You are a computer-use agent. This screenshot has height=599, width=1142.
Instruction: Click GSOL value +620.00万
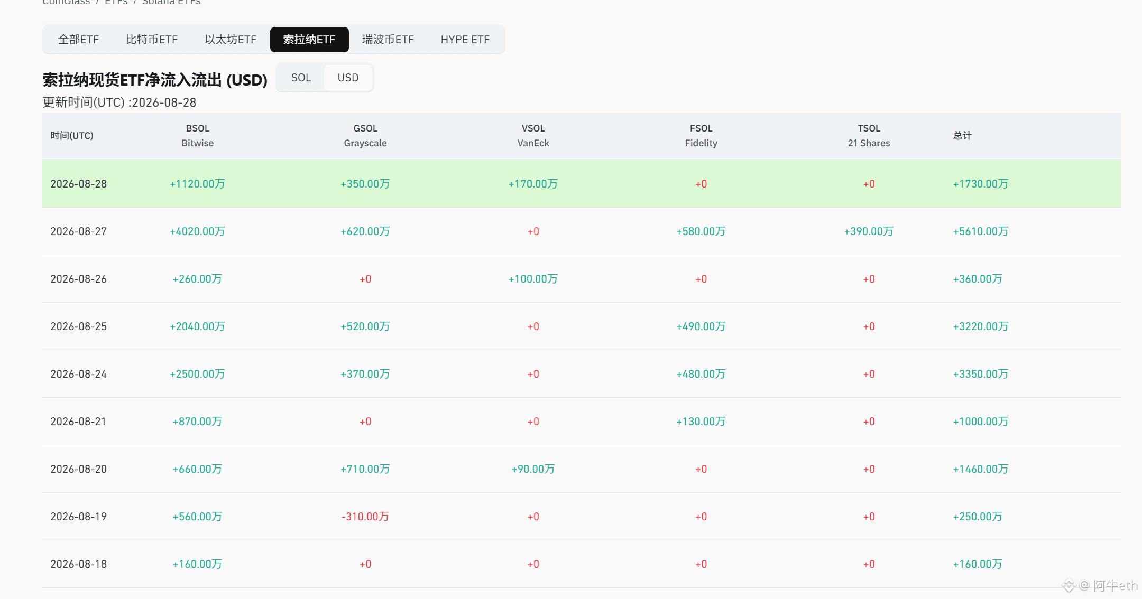(x=365, y=231)
